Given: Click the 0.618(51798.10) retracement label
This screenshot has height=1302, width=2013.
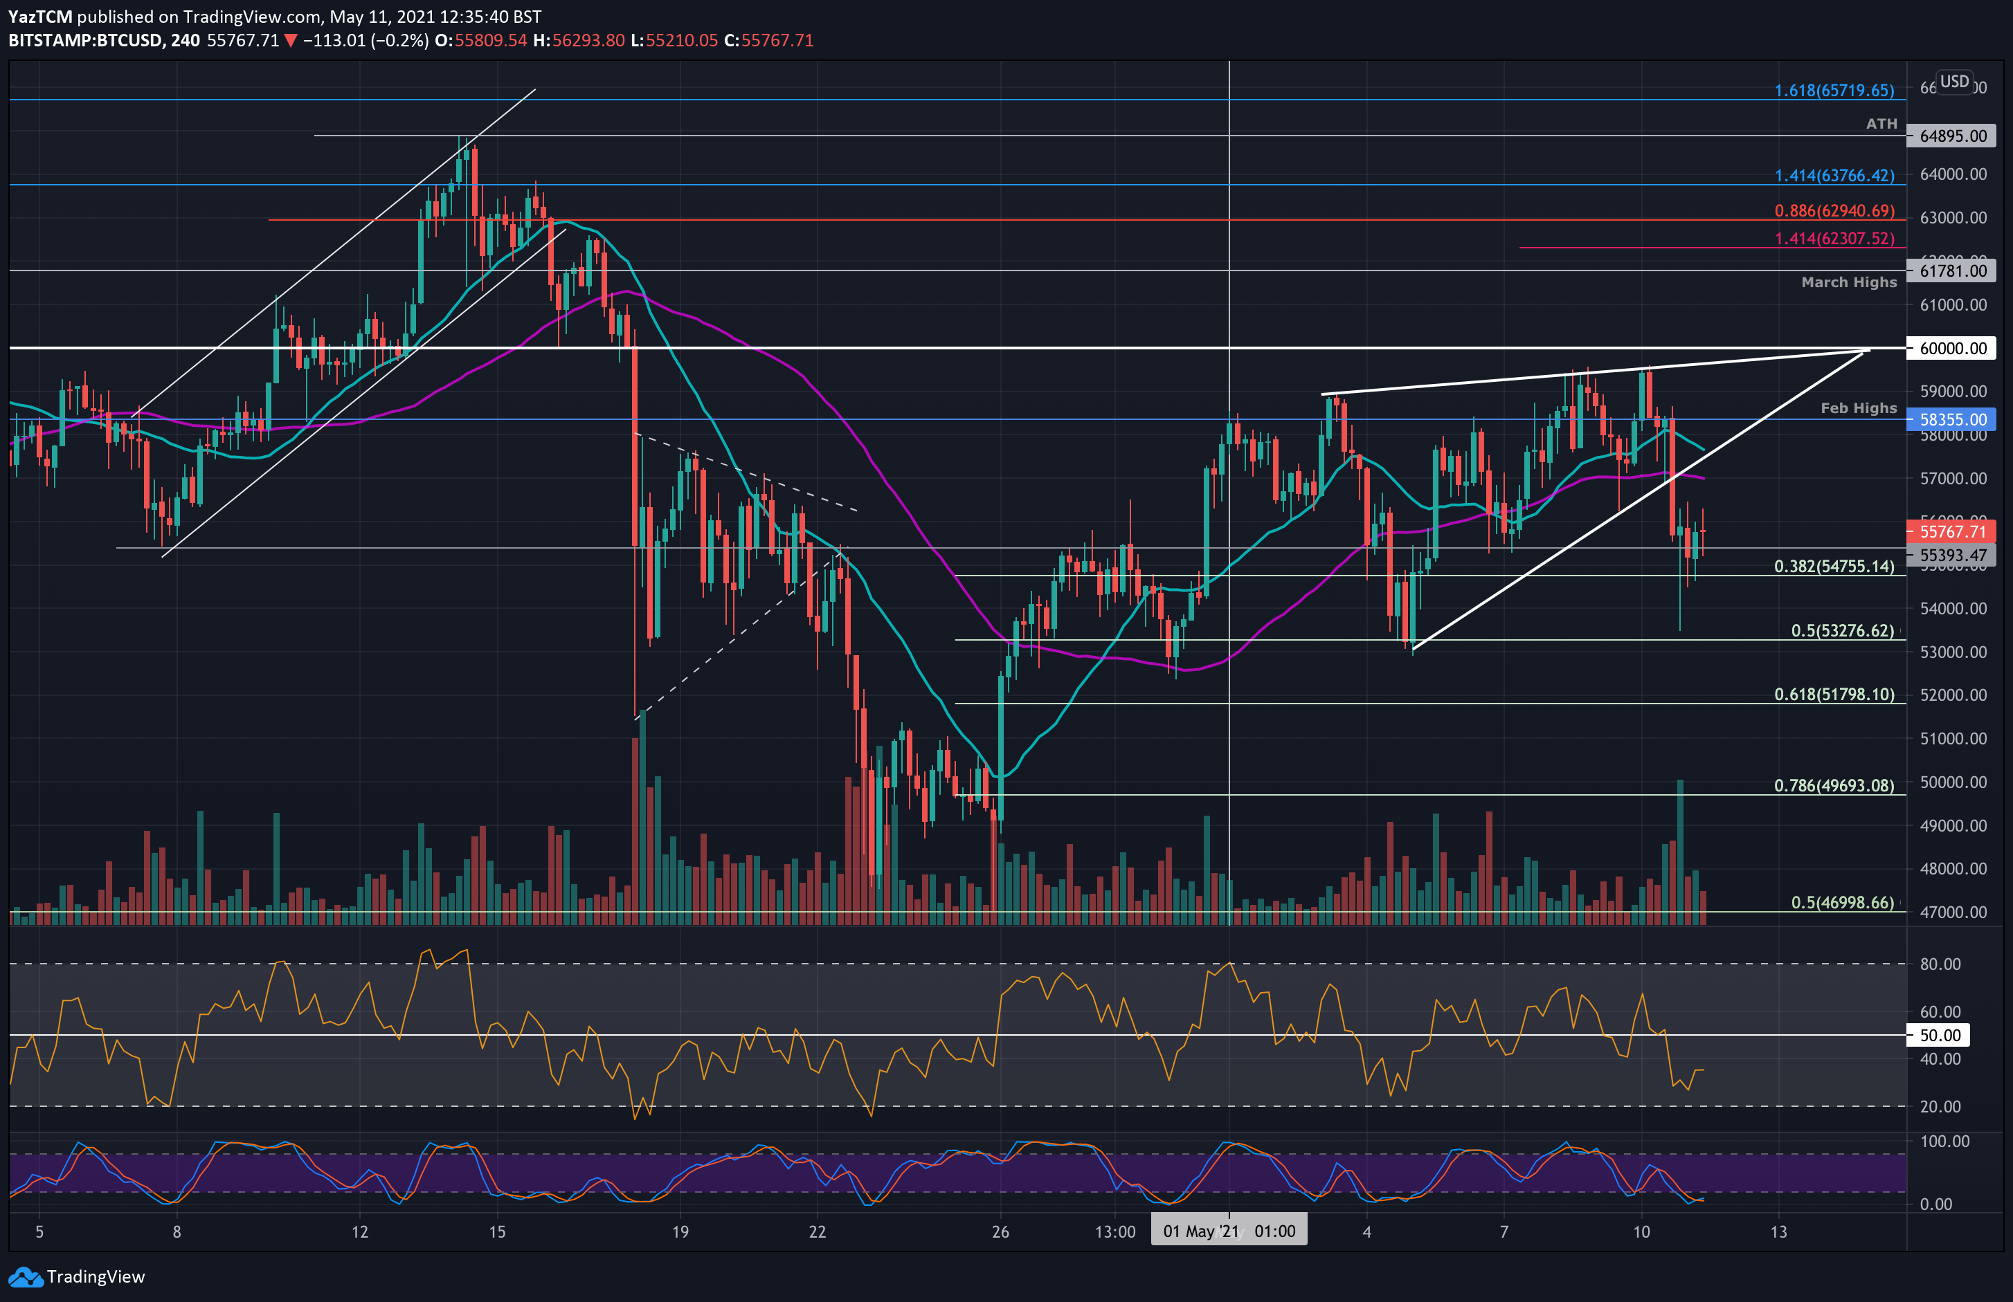Looking at the screenshot, I should (x=1834, y=694).
